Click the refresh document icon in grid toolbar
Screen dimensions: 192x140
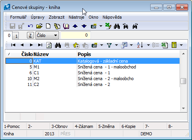(49, 45)
